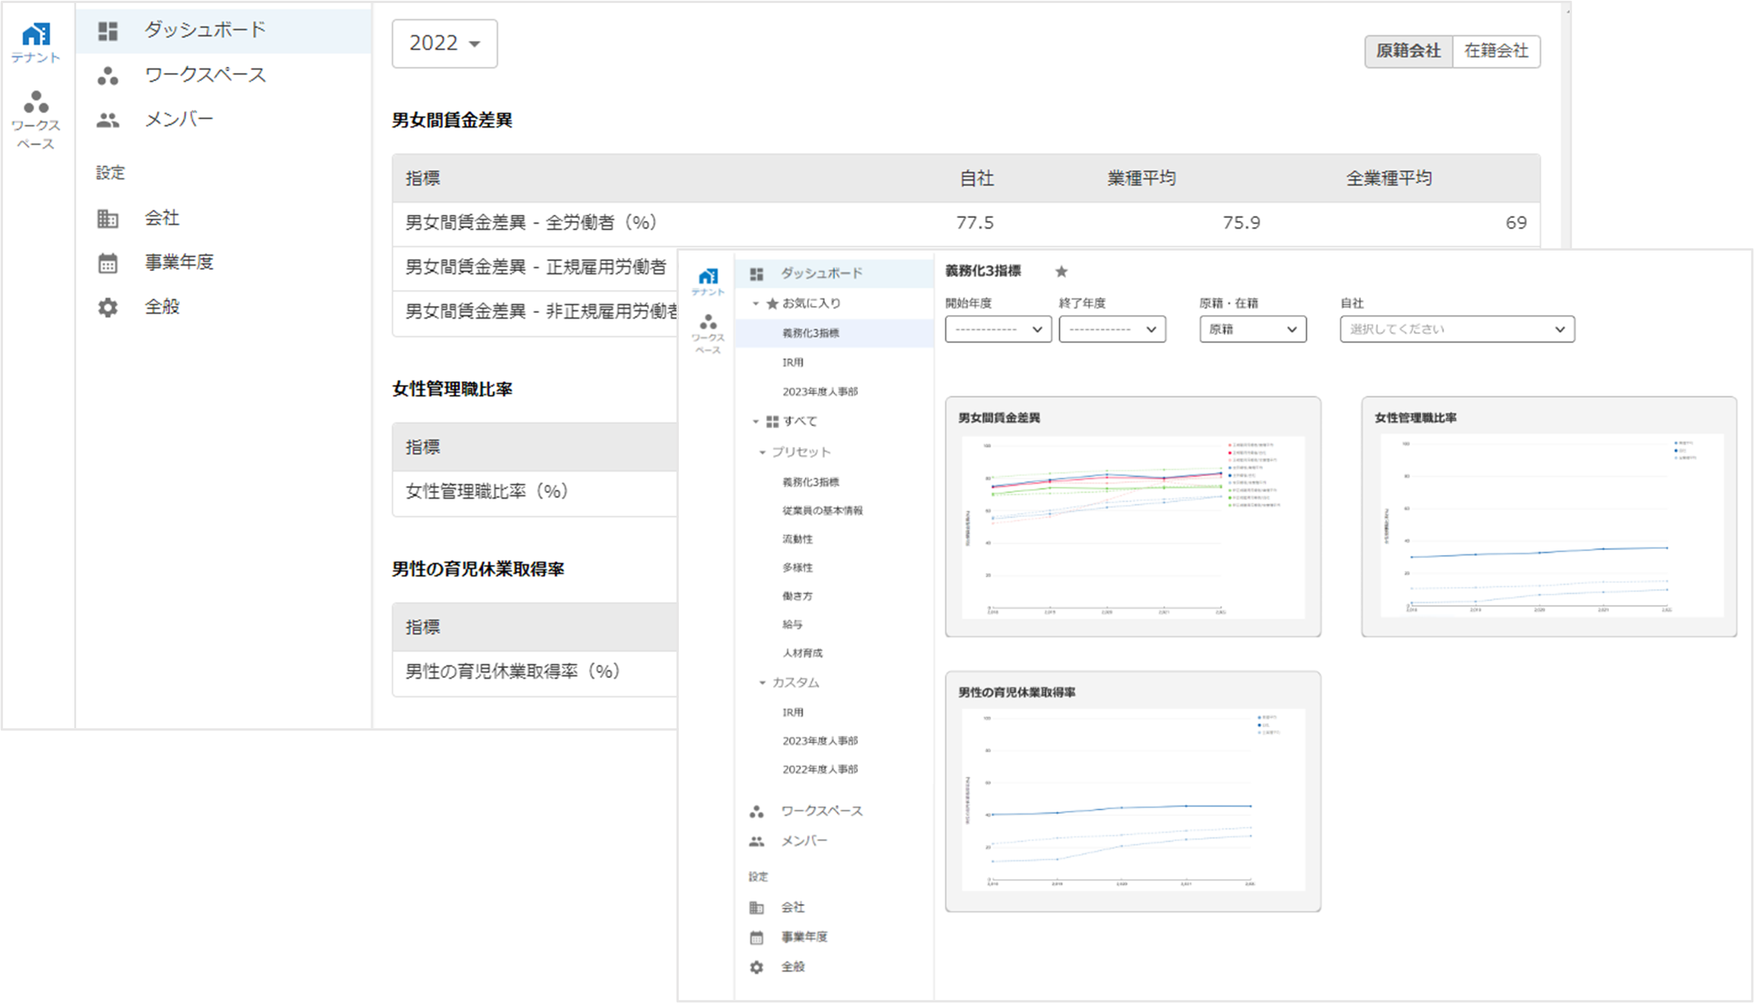Click the favorite star beside 義務化3指標 title
The image size is (1754, 1003).
coord(1062,272)
